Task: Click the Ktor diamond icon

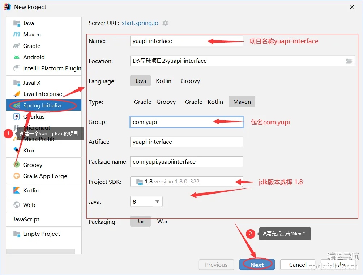Action: (x=16, y=150)
